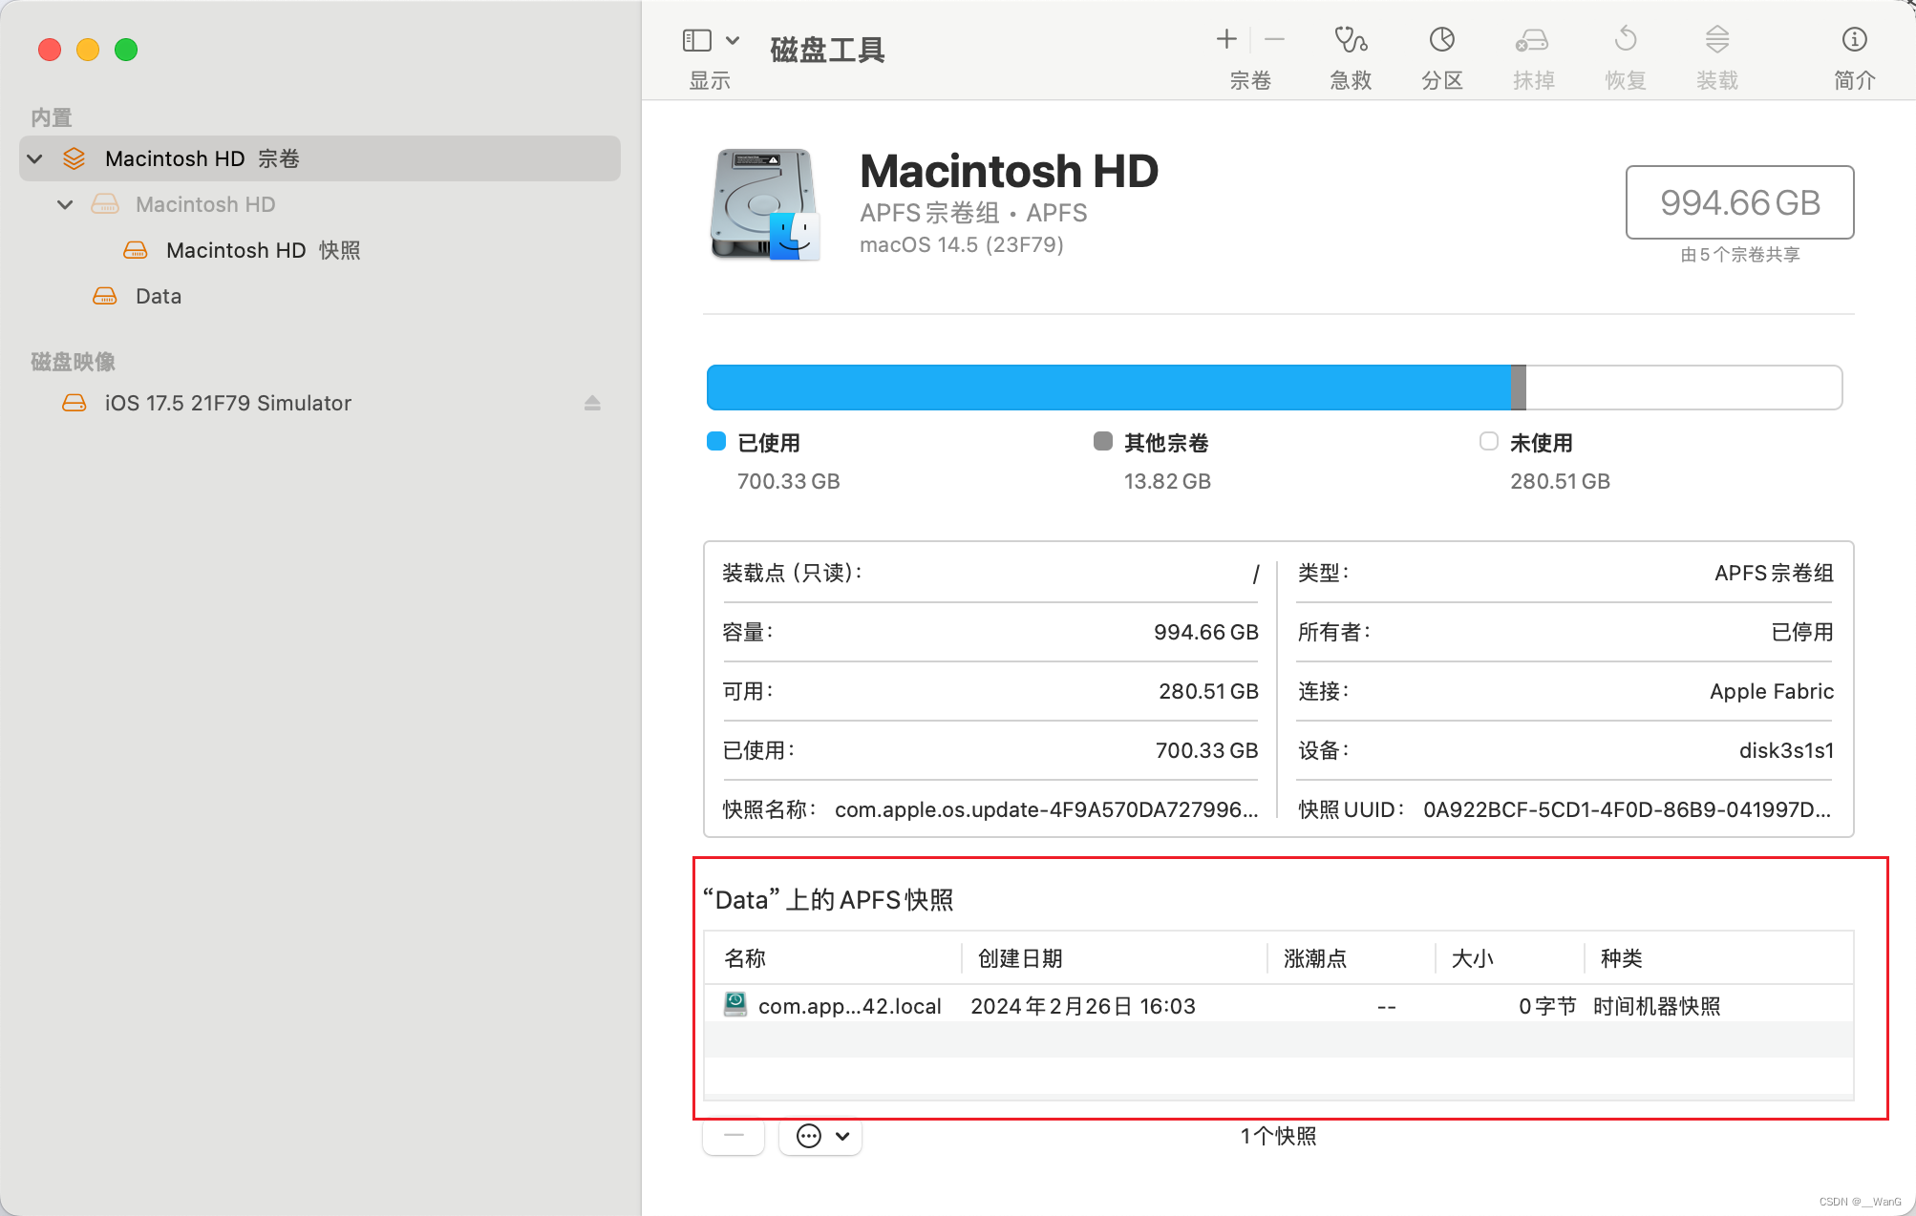Click the sidebar view (显示) icon
This screenshot has width=1916, height=1216.
tap(697, 41)
